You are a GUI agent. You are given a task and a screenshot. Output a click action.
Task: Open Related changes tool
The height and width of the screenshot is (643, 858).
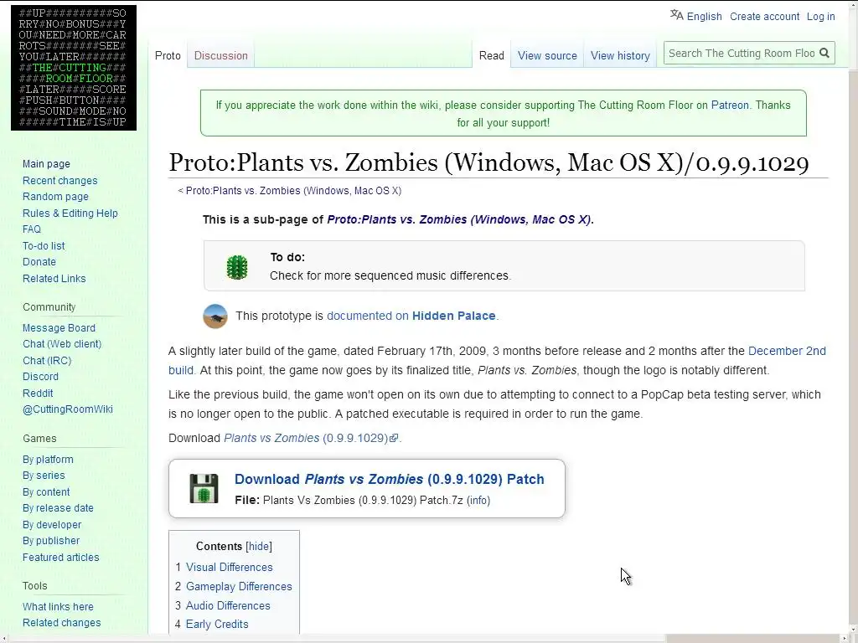62,623
